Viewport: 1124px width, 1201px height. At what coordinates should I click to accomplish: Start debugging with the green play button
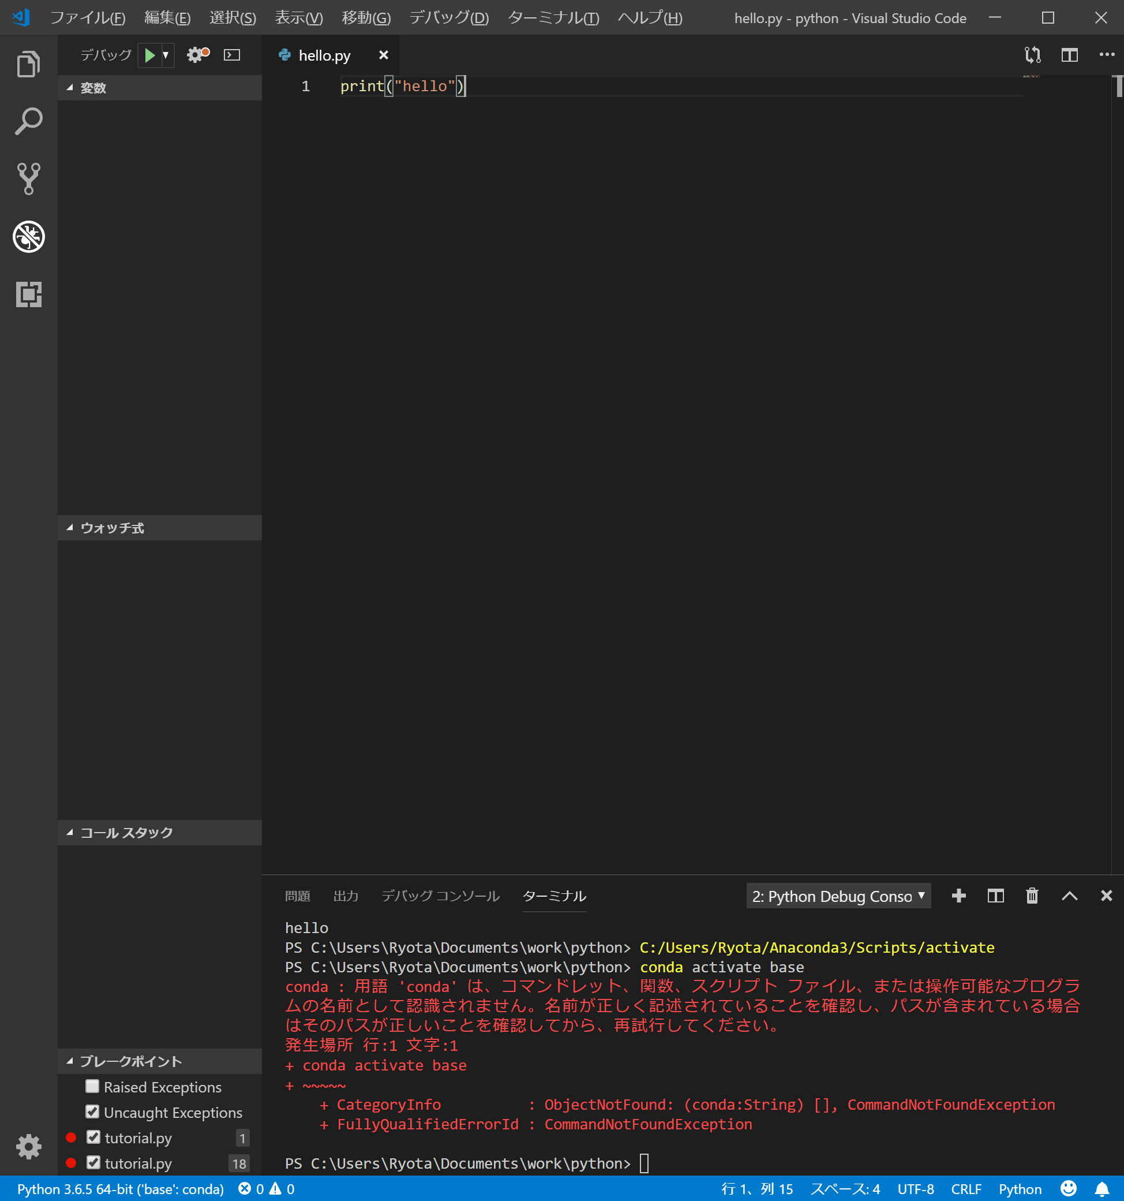point(149,55)
